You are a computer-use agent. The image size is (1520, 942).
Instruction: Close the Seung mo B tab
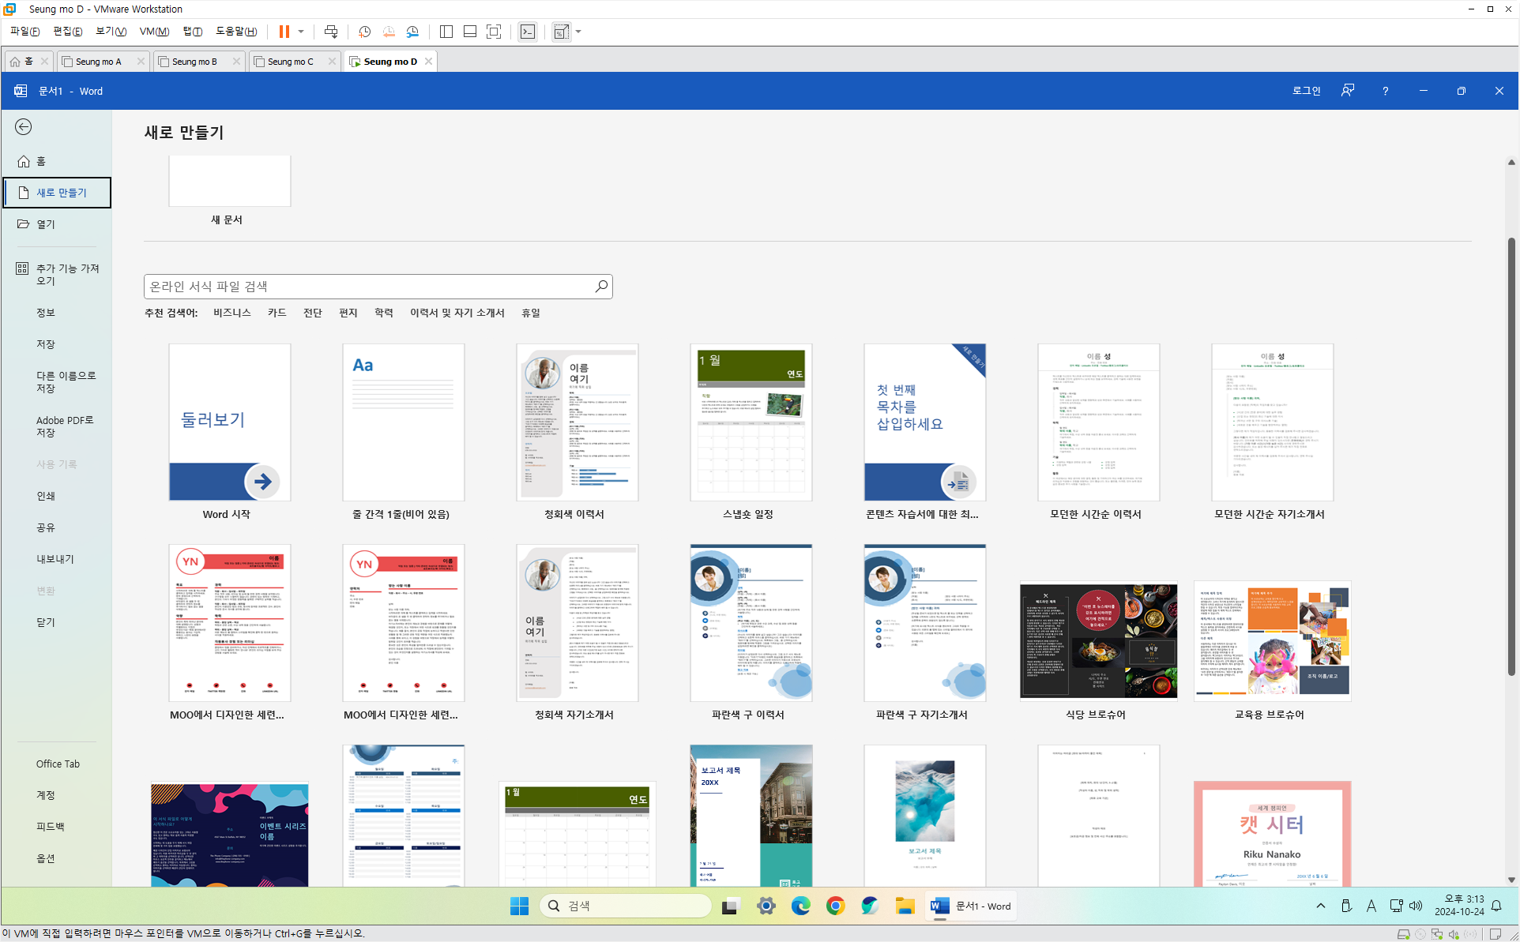(x=236, y=62)
